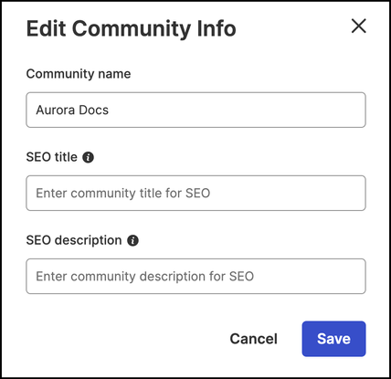Place cursor in the Aurora Docs text
The width and height of the screenshot is (391, 379).
72,110
